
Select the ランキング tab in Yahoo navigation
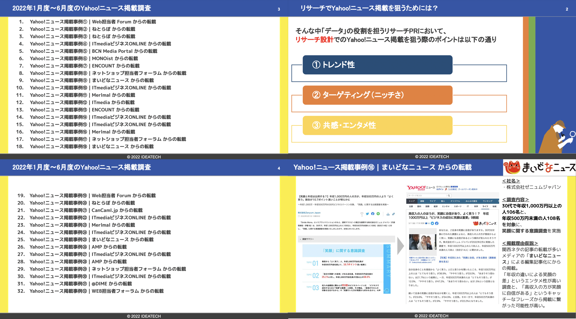point(487,201)
